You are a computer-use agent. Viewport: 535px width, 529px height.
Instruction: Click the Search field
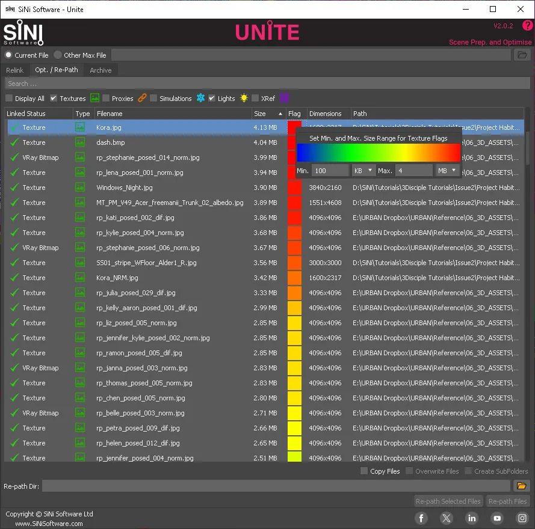pos(267,84)
